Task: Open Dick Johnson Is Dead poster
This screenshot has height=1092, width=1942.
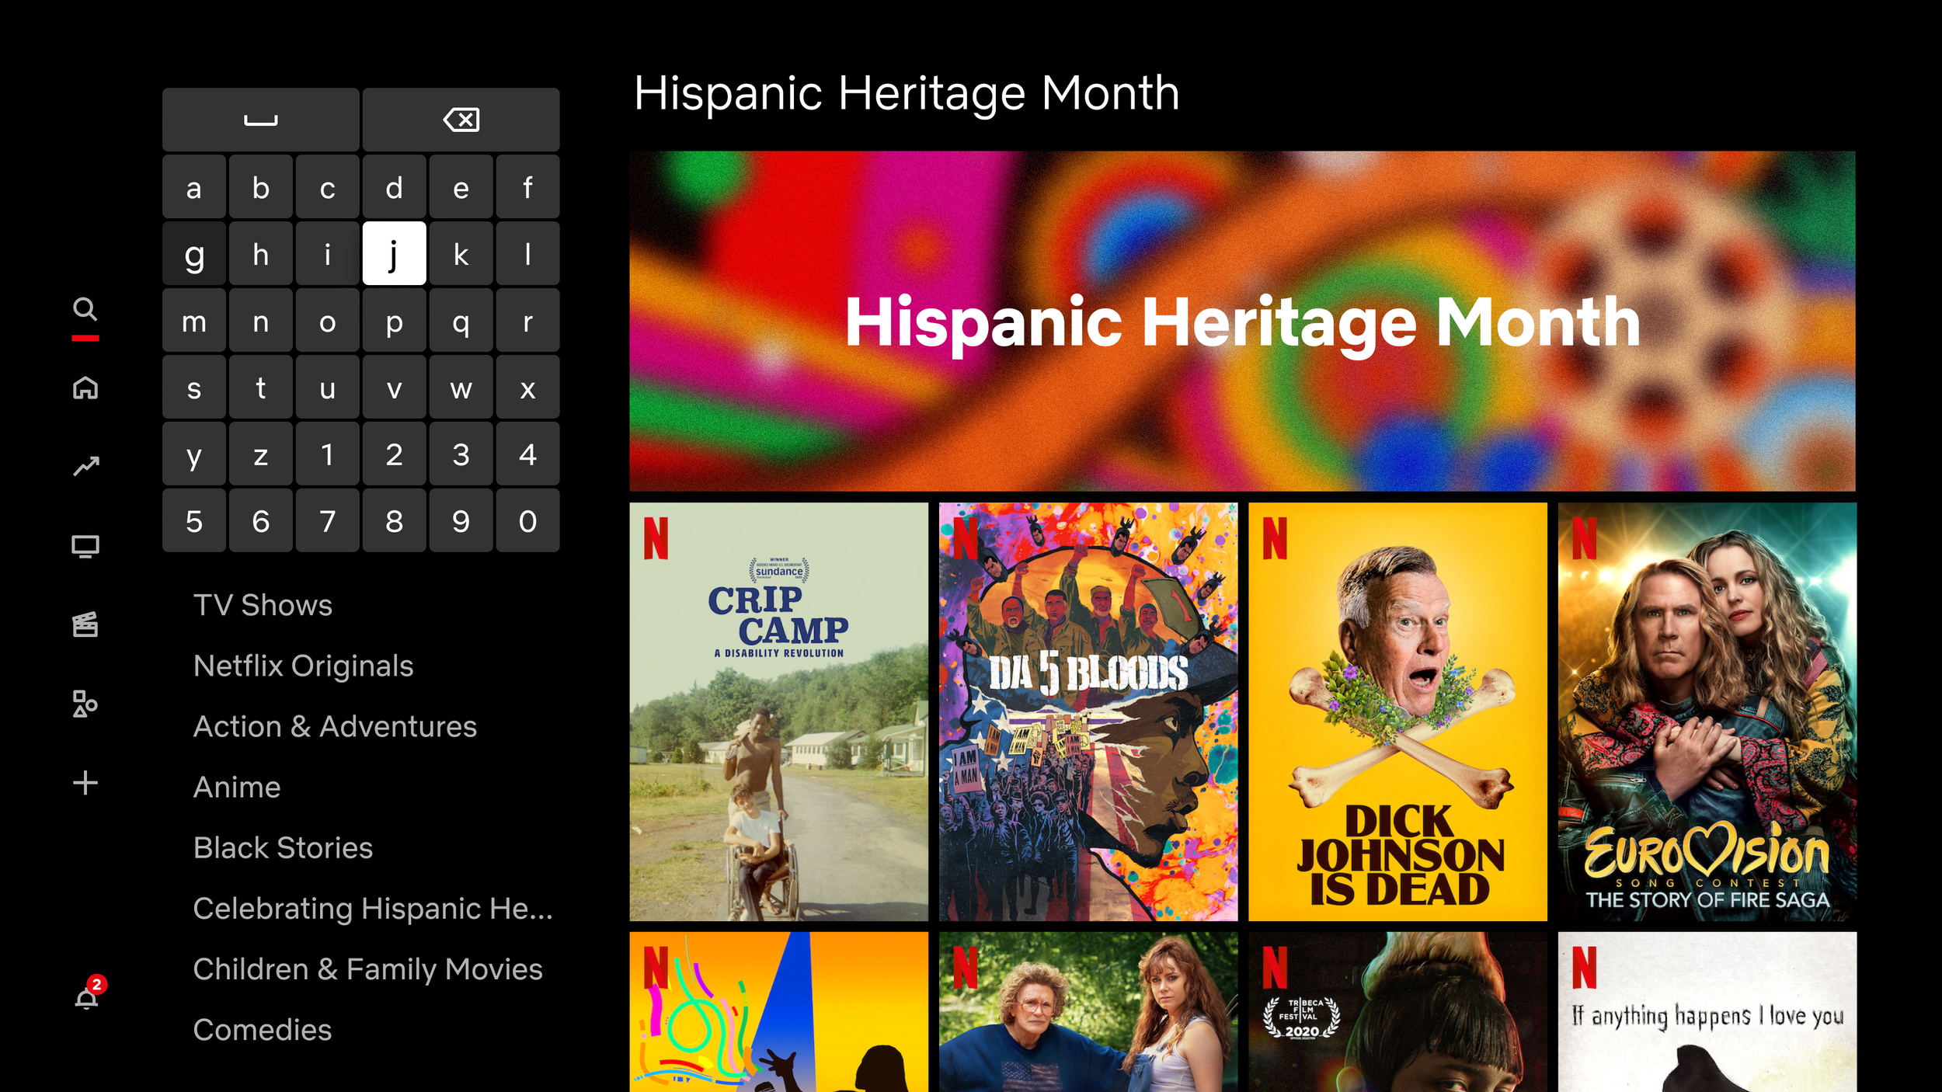Action: pyautogui.click(x=1397, y=711)
